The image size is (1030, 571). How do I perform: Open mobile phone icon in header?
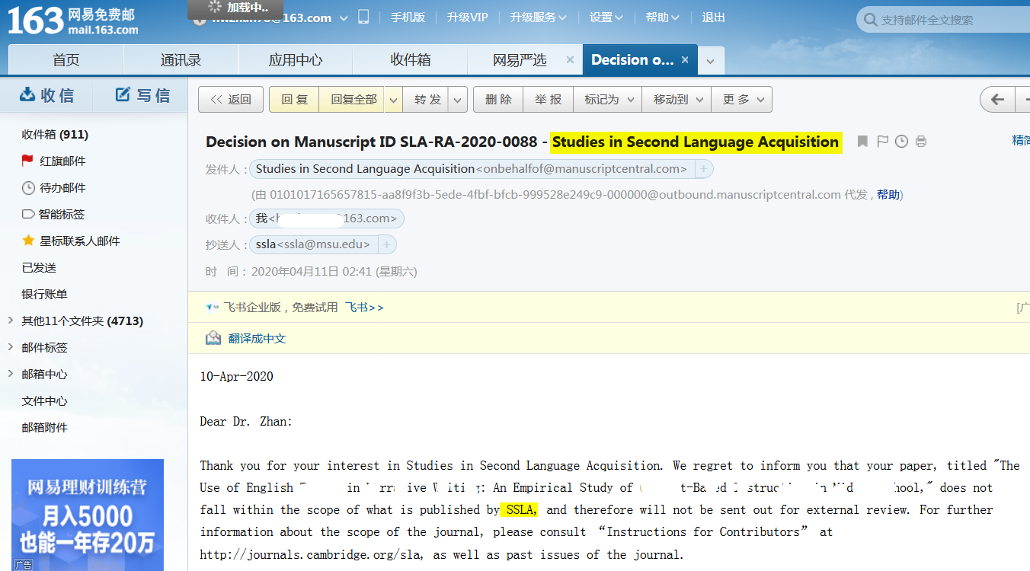(364, 17)
